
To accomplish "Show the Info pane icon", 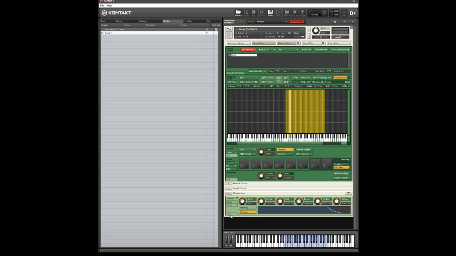I will 254,13.
